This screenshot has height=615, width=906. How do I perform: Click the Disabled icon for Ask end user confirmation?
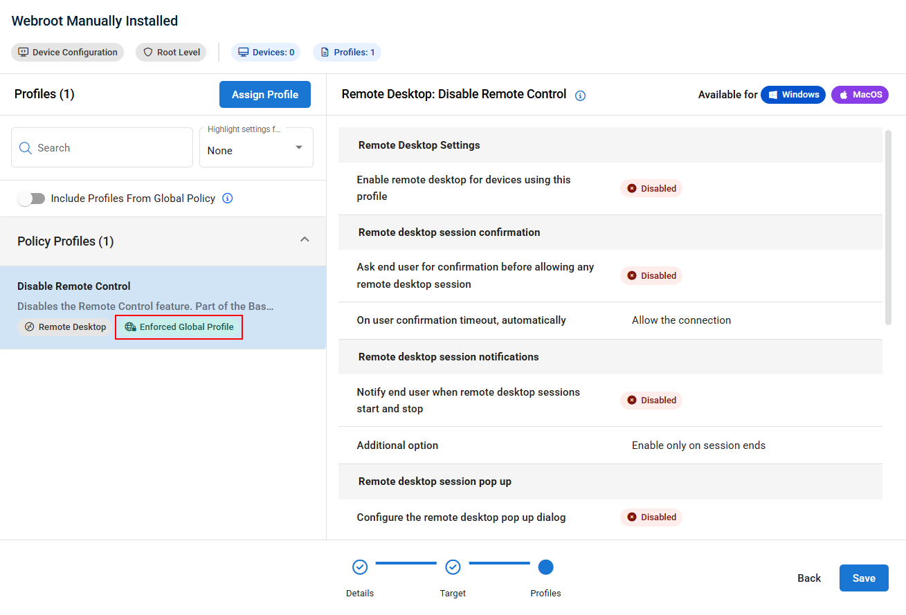point(632,275)
